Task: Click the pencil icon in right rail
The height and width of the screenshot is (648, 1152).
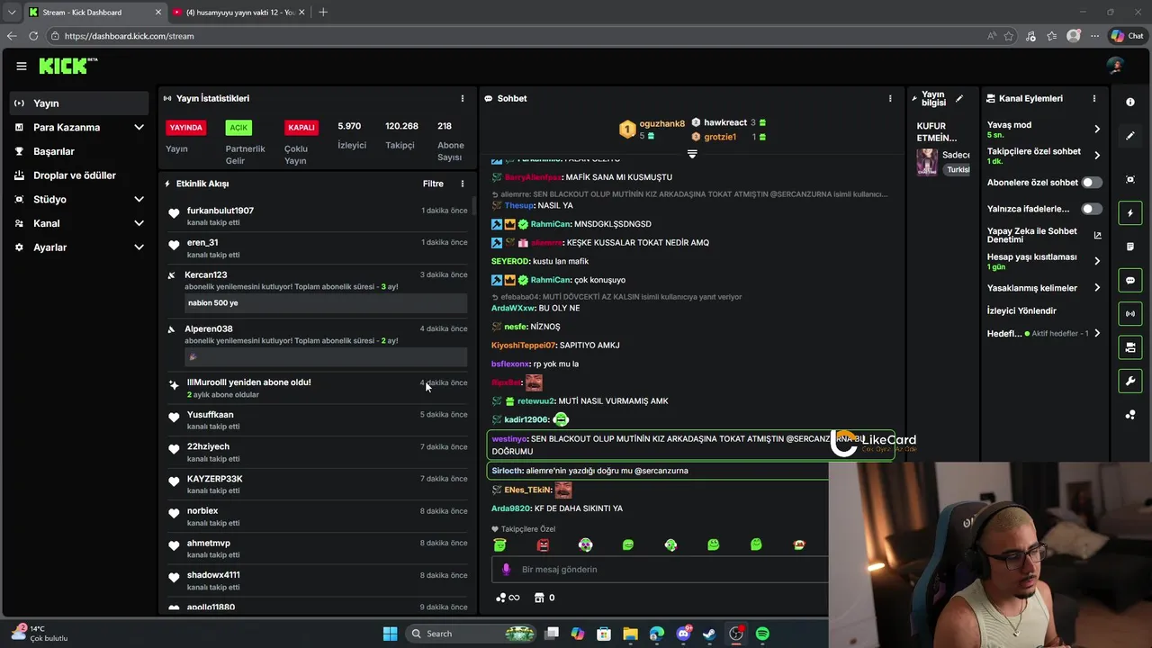Action: pyautogui.click(x=1130, y=136)
